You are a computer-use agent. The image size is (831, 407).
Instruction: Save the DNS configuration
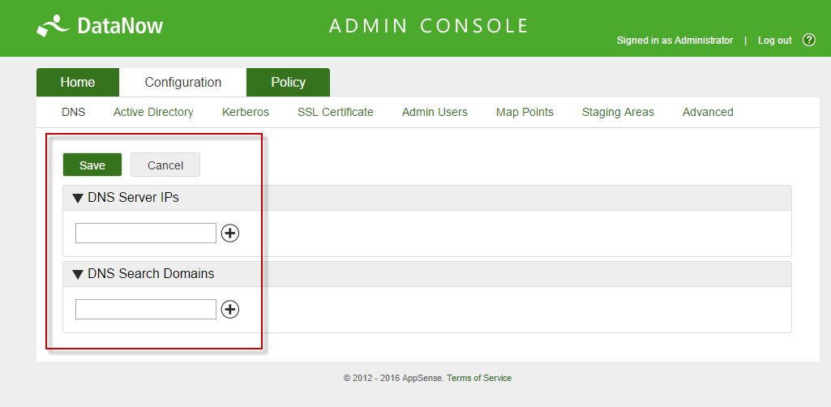click(x=92, y=165)
